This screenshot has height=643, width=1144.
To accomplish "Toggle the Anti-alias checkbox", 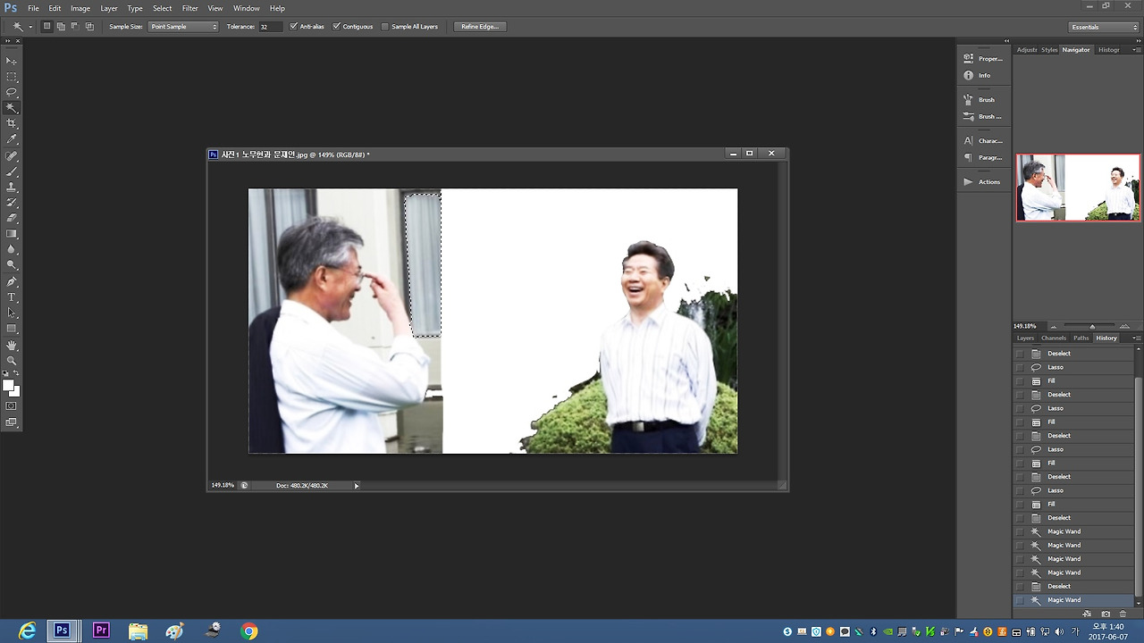I will click(x=293, y=26).
